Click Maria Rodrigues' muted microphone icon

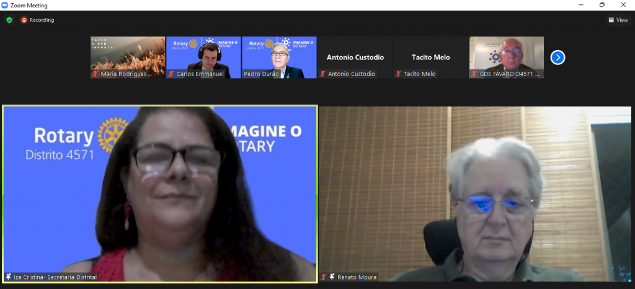click(x=95, y=74)
